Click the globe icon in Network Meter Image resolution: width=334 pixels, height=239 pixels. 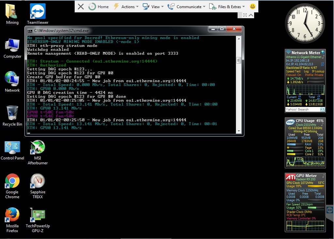pyautogui.click(x=323, y=52)
